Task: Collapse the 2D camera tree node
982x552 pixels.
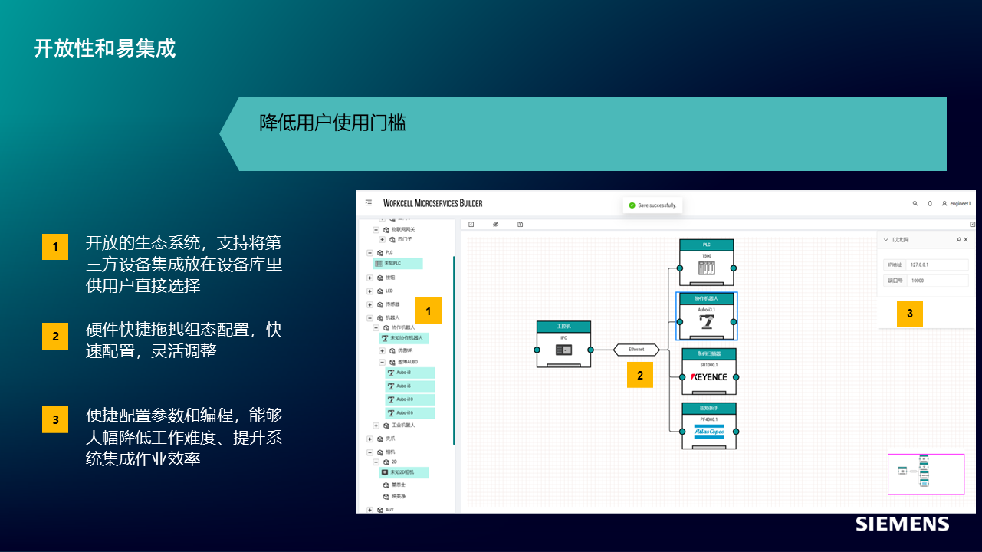Action: click(376, 462)
